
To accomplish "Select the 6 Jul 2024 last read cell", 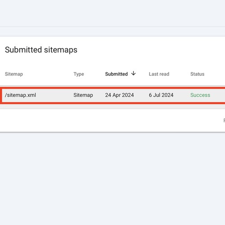I will pos(161,95).
